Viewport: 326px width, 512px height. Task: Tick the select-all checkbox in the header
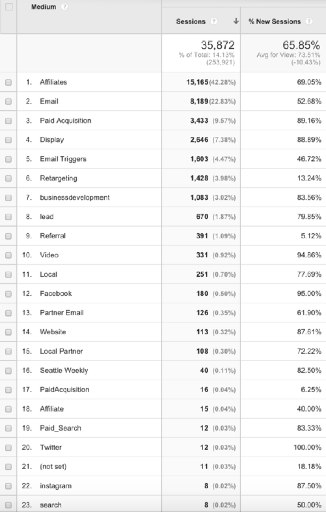(x=9, y=7)
